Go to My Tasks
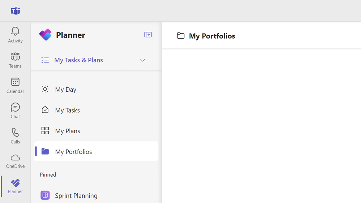The image size is (361, 203). coord(68,110)
